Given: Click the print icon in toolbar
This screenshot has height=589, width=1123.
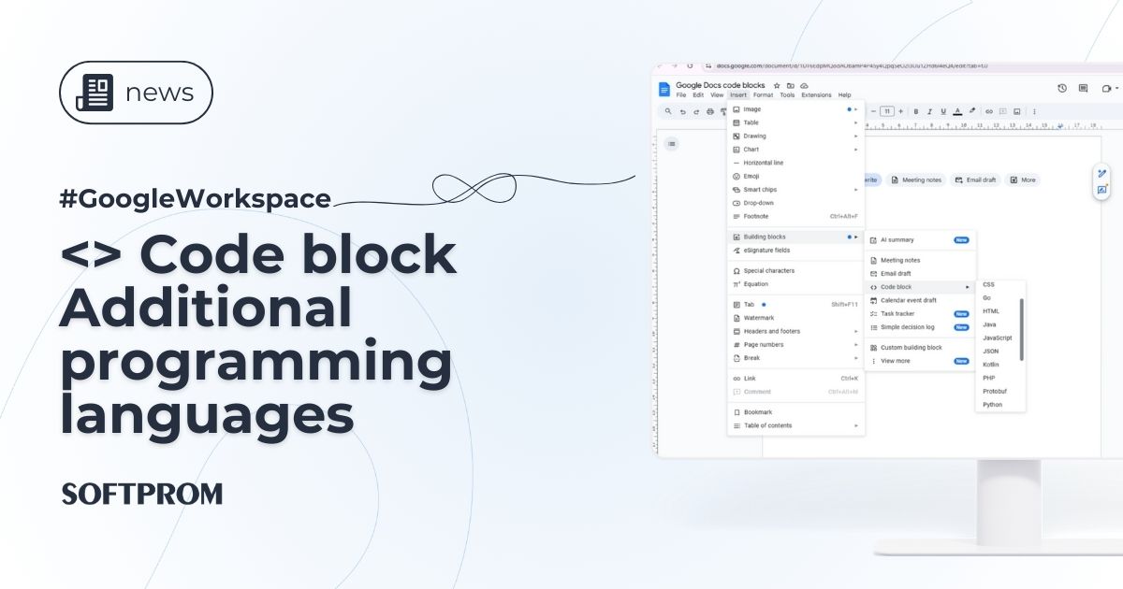Looking at the screenshot, I should pyautogui.click(x=709, y=111).
